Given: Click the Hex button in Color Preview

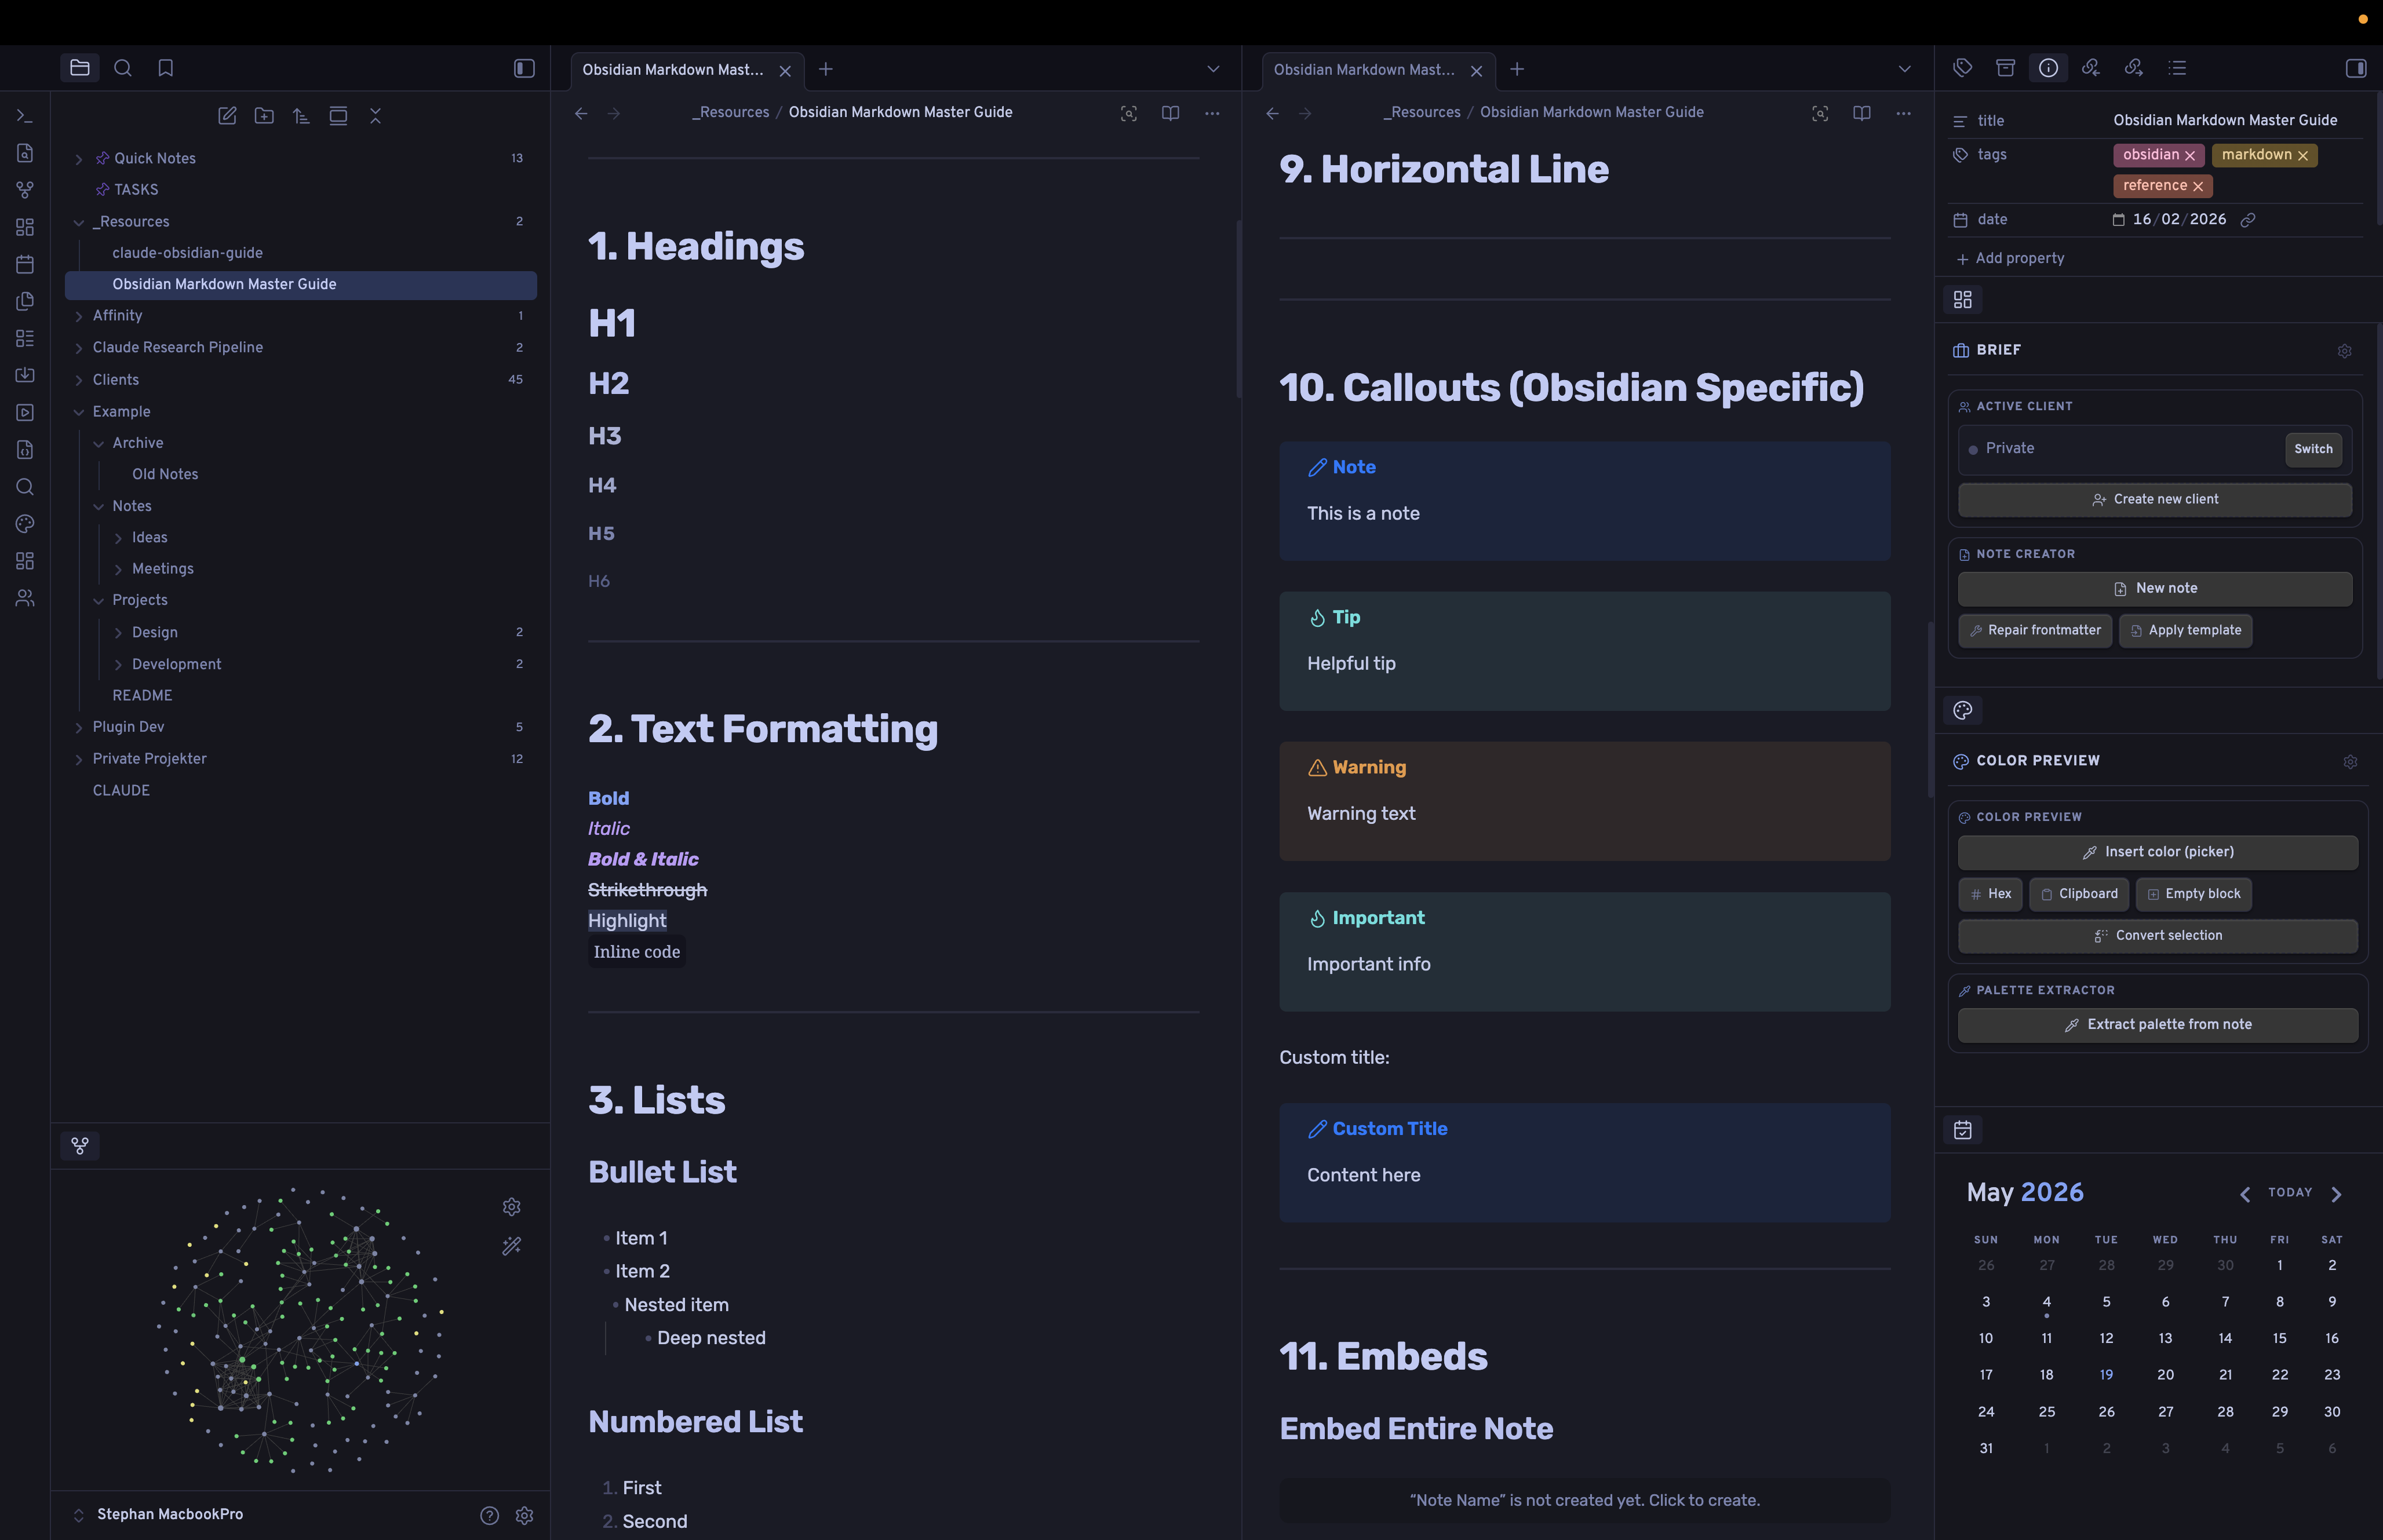Looking at the screenshot, I should (1990, 894).
